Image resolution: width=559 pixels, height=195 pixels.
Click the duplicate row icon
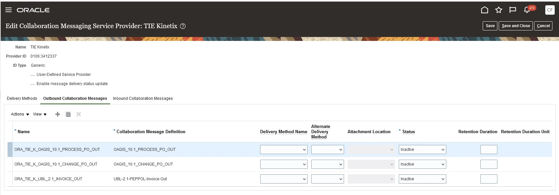point(68,114)
